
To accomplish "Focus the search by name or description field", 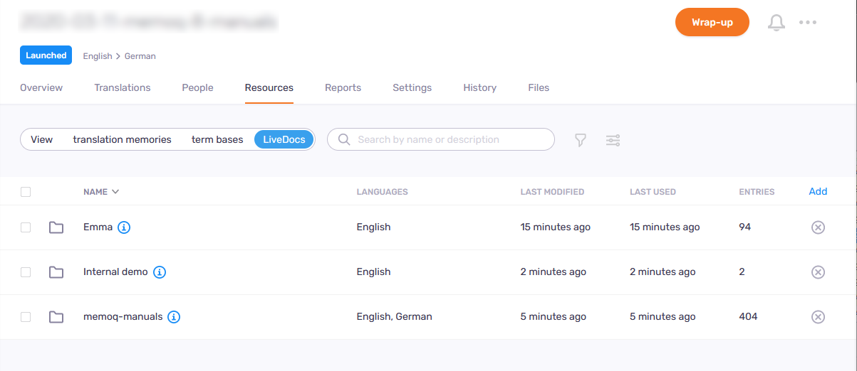I will click(449, 140).
